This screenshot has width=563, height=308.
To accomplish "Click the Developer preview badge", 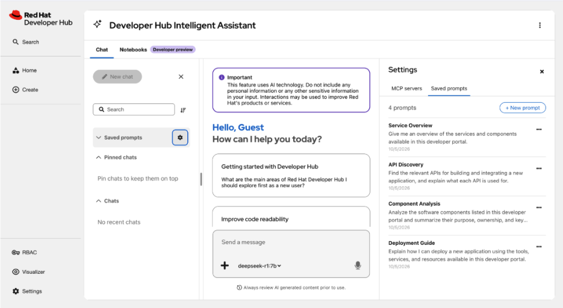I will tap(173, 49).
